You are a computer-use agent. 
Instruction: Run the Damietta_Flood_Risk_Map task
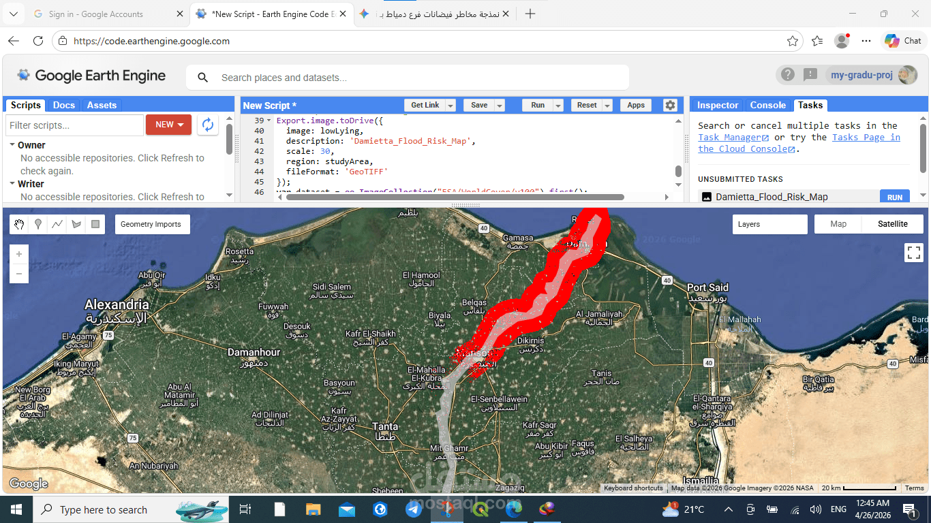coord(895,197)
